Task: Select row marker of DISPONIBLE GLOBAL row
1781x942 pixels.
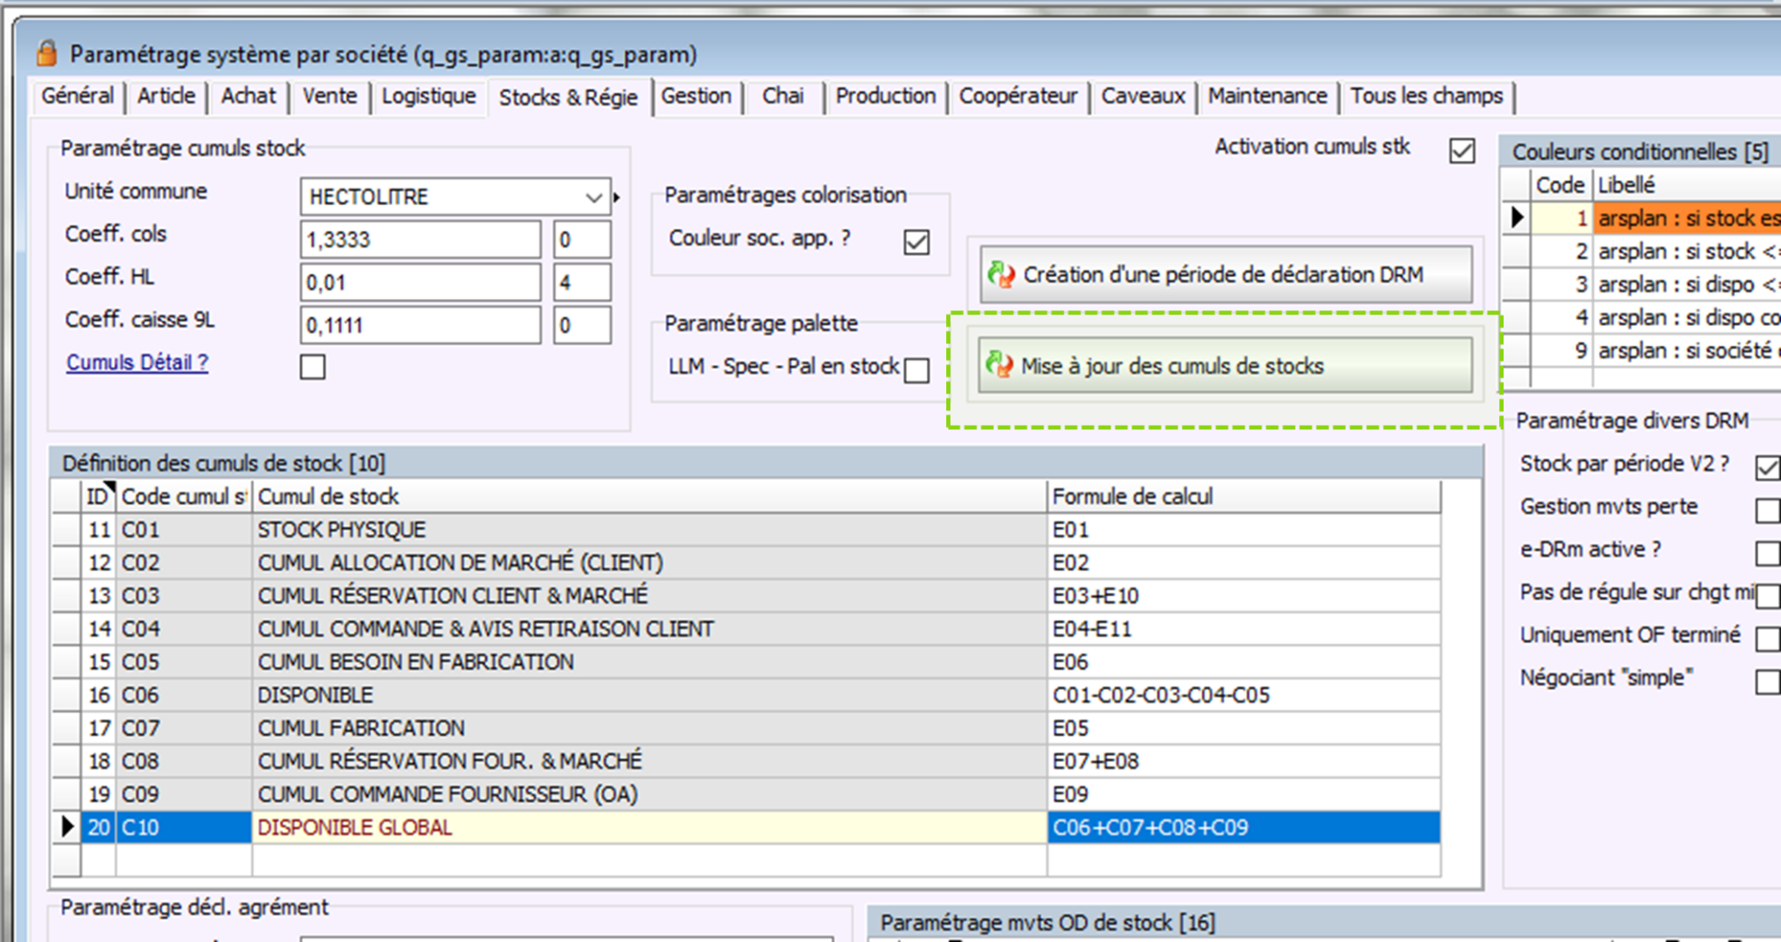Action: [67, 826]
